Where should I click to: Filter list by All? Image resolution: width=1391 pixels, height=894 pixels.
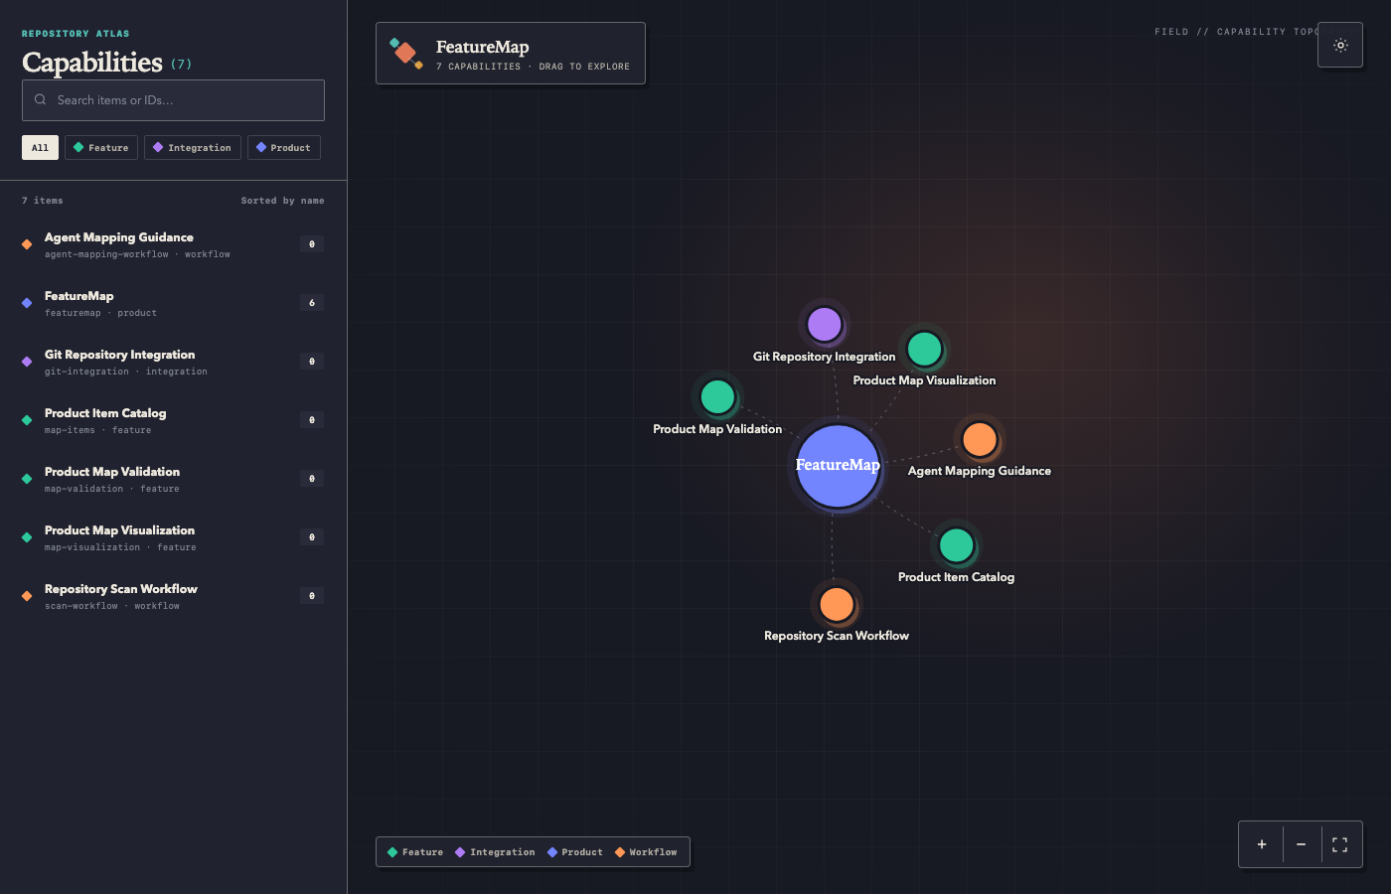40,148
